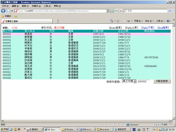The height and width of the screenshot is (132, 176).
Task: Click the Help question mark icon
Action: 168,21
